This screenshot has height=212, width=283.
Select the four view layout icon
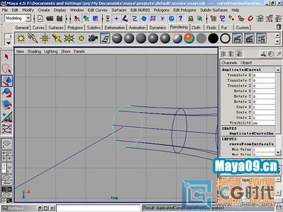pos(7,156)
